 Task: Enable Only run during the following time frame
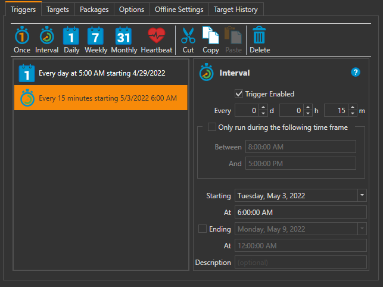pyautogui.click(x=211, y=127)
